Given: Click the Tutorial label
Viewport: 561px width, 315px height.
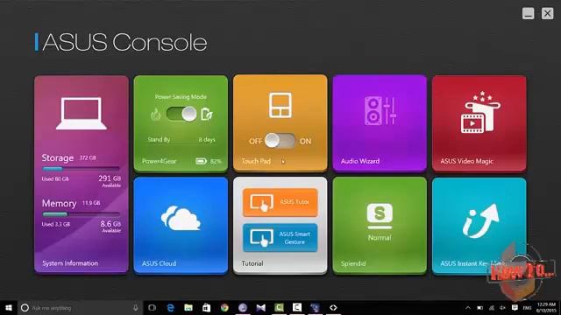Looking at the screenshot, I should [252, 263].
